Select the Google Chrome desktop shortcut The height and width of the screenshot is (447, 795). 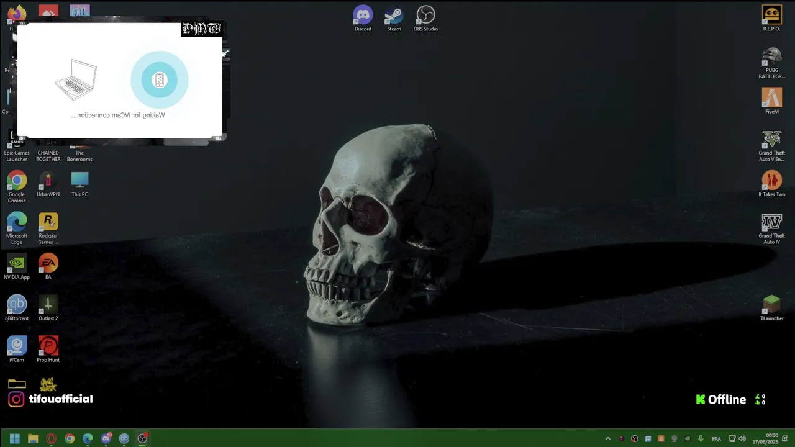pyautogui.click(x=17, y=187)
